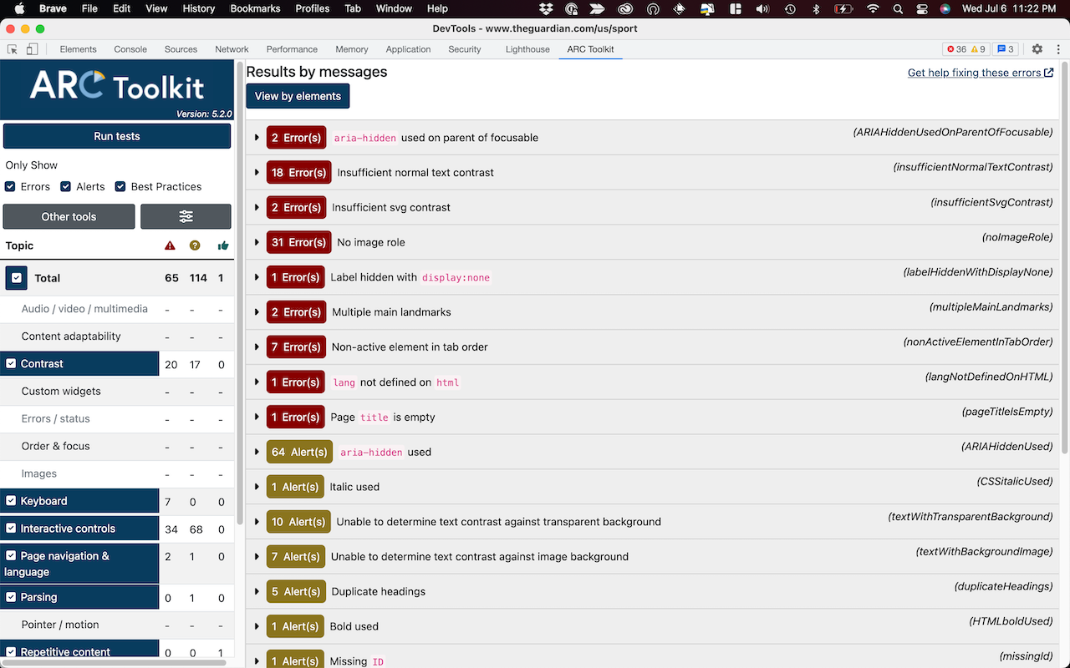Click the alerts question-mark column icon
The image size is (1070, 668).
click(x=195, y=245)
